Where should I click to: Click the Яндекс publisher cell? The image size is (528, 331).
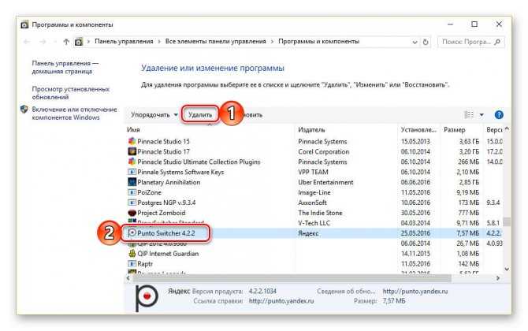(308, 233)
